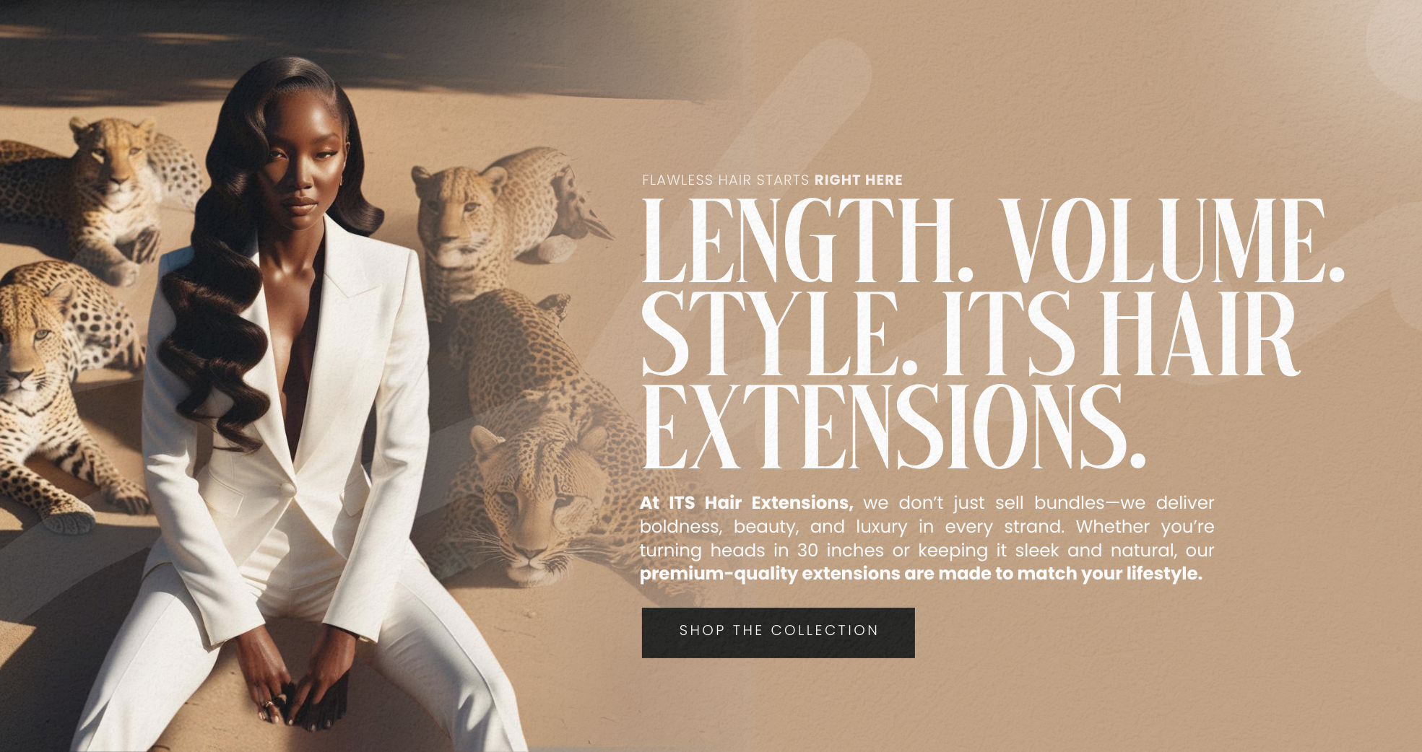The width and height of the screenshot is (1422, 752).
Task: Click the word 'LENGTH.' in the headline
Action: point(807,240)
